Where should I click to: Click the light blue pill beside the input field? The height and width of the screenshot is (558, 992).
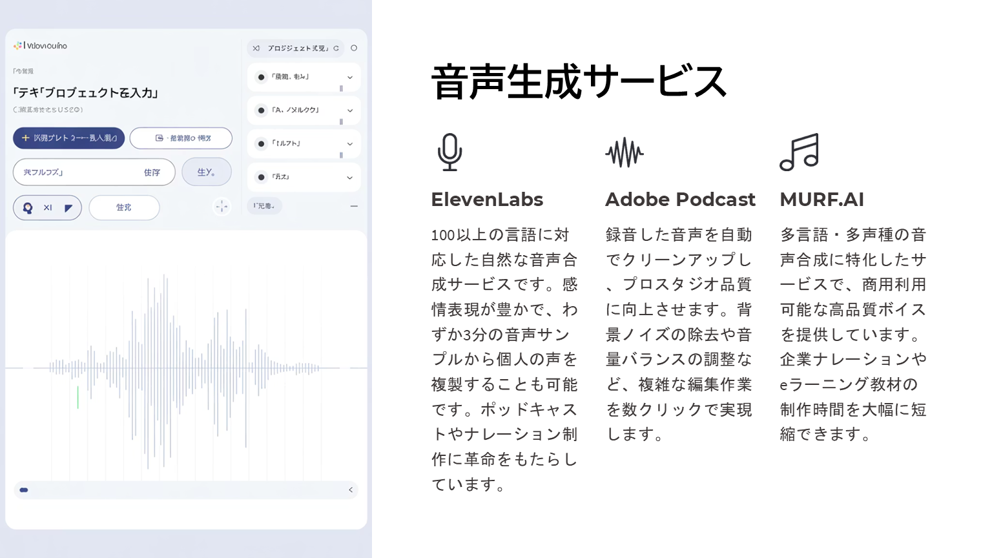(x=207, y=172)
